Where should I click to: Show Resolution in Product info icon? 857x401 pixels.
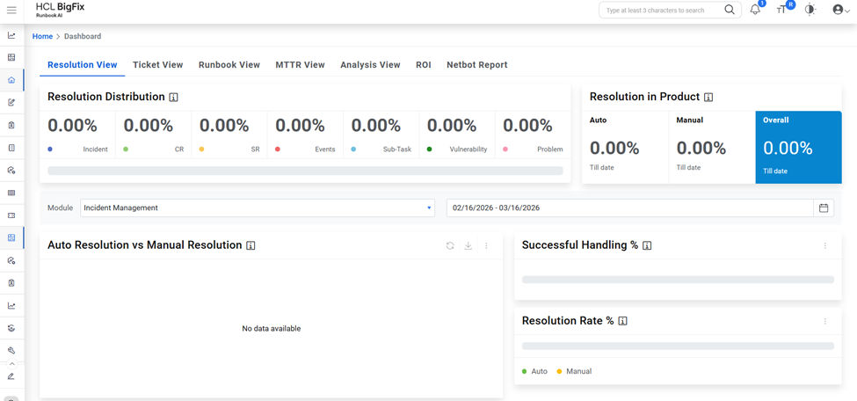[x=708, y=98]
